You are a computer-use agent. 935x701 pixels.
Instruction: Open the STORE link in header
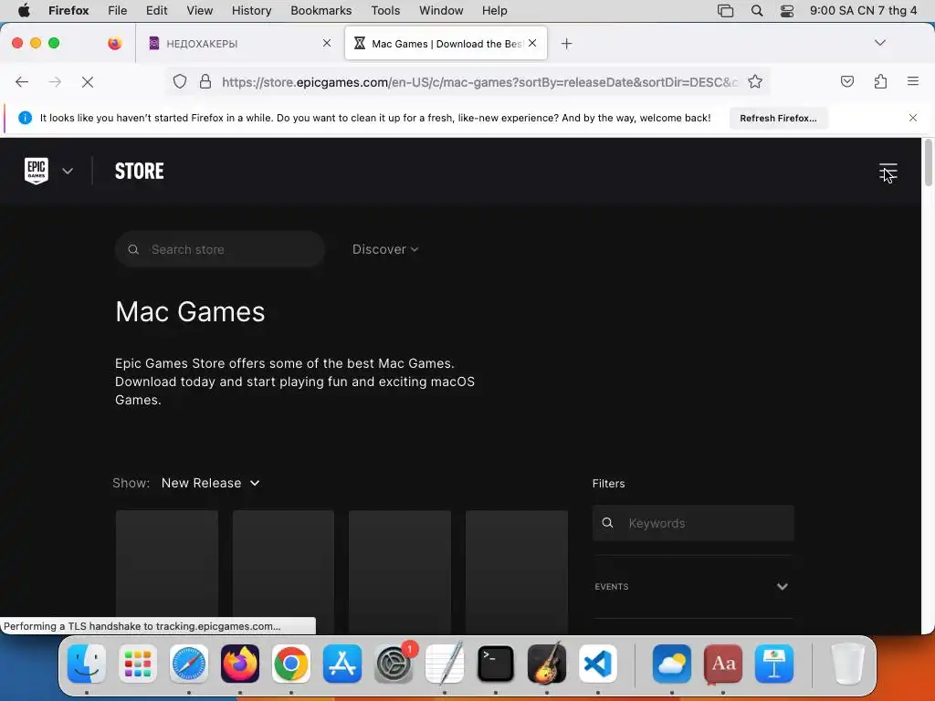(x=139, y=171)
